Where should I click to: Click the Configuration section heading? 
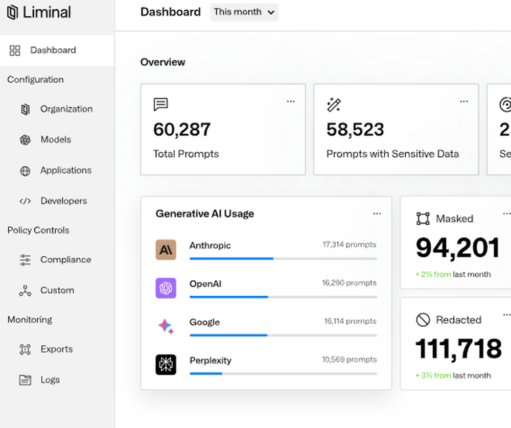tap(36, 80)
